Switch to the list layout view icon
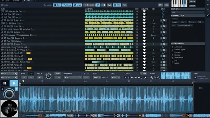 [167, 5]
